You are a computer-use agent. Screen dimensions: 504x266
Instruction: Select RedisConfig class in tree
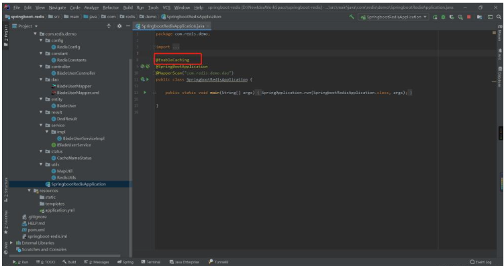[66, 47]
